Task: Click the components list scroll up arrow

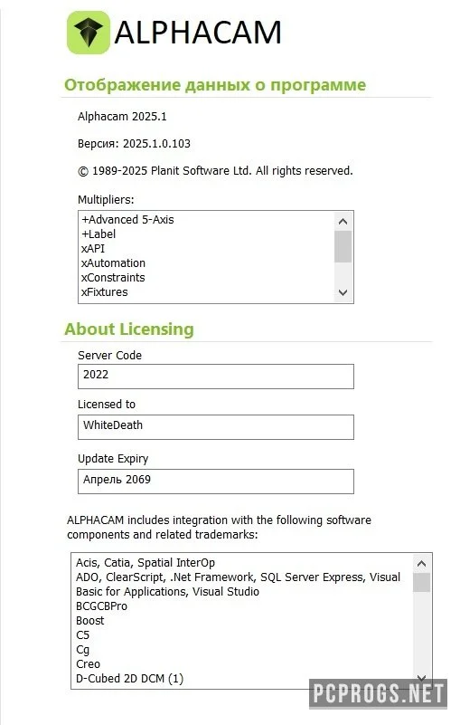Action: [421, 564]
